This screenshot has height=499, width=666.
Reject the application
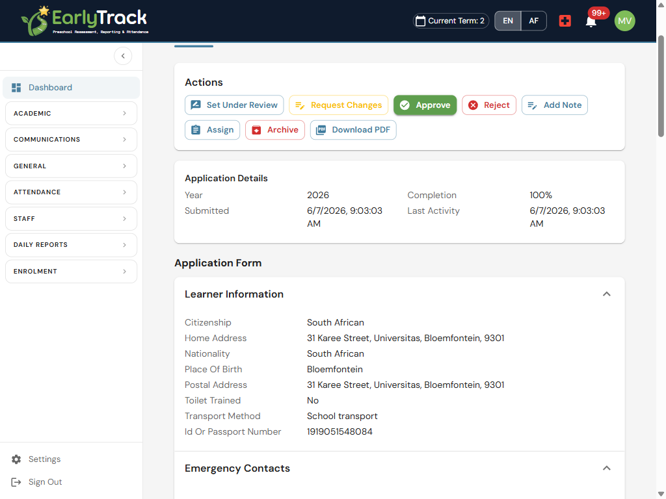[489, 105]
